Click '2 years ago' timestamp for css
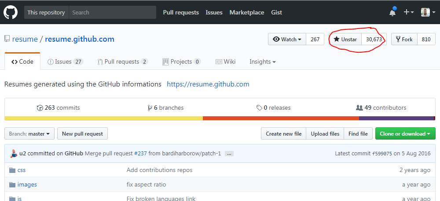440x201 pixels. click(415, 170)
